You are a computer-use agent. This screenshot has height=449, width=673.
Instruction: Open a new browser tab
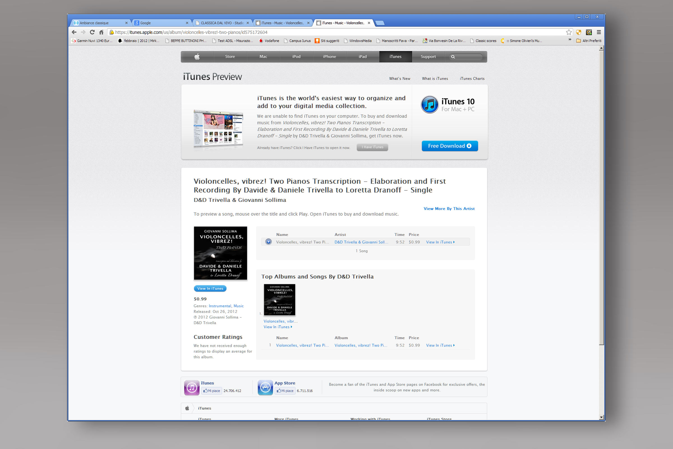click(x=380, y=23)
